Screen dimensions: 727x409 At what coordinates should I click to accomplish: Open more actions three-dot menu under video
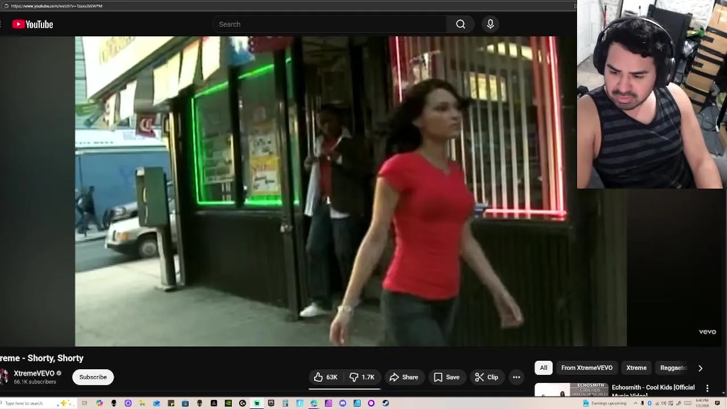(x=516, y=377)
